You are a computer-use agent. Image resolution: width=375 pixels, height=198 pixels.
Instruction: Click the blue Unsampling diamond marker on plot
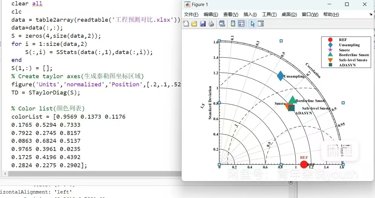280,76
